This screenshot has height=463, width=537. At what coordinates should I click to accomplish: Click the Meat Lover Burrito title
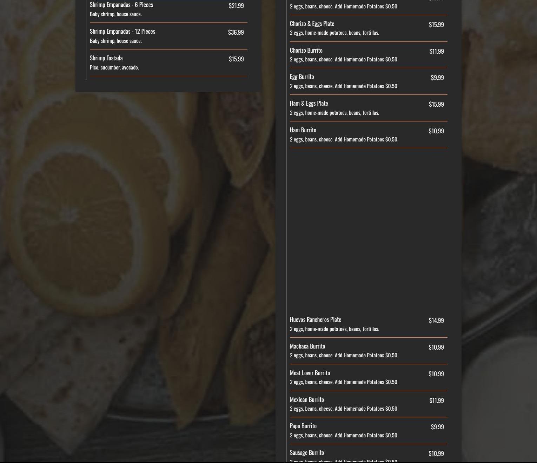(310, 373)
